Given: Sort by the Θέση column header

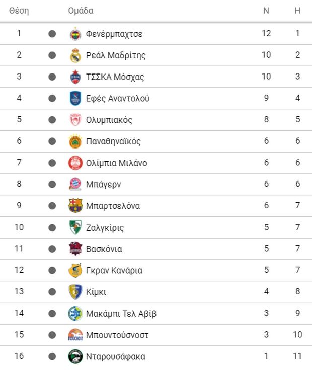Looking at the screenshot, I should pyautogui.click(x=19, y=11).
